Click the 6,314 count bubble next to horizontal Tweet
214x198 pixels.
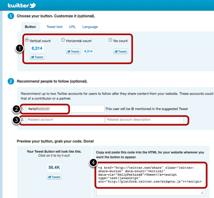click(x=88, y=51)
